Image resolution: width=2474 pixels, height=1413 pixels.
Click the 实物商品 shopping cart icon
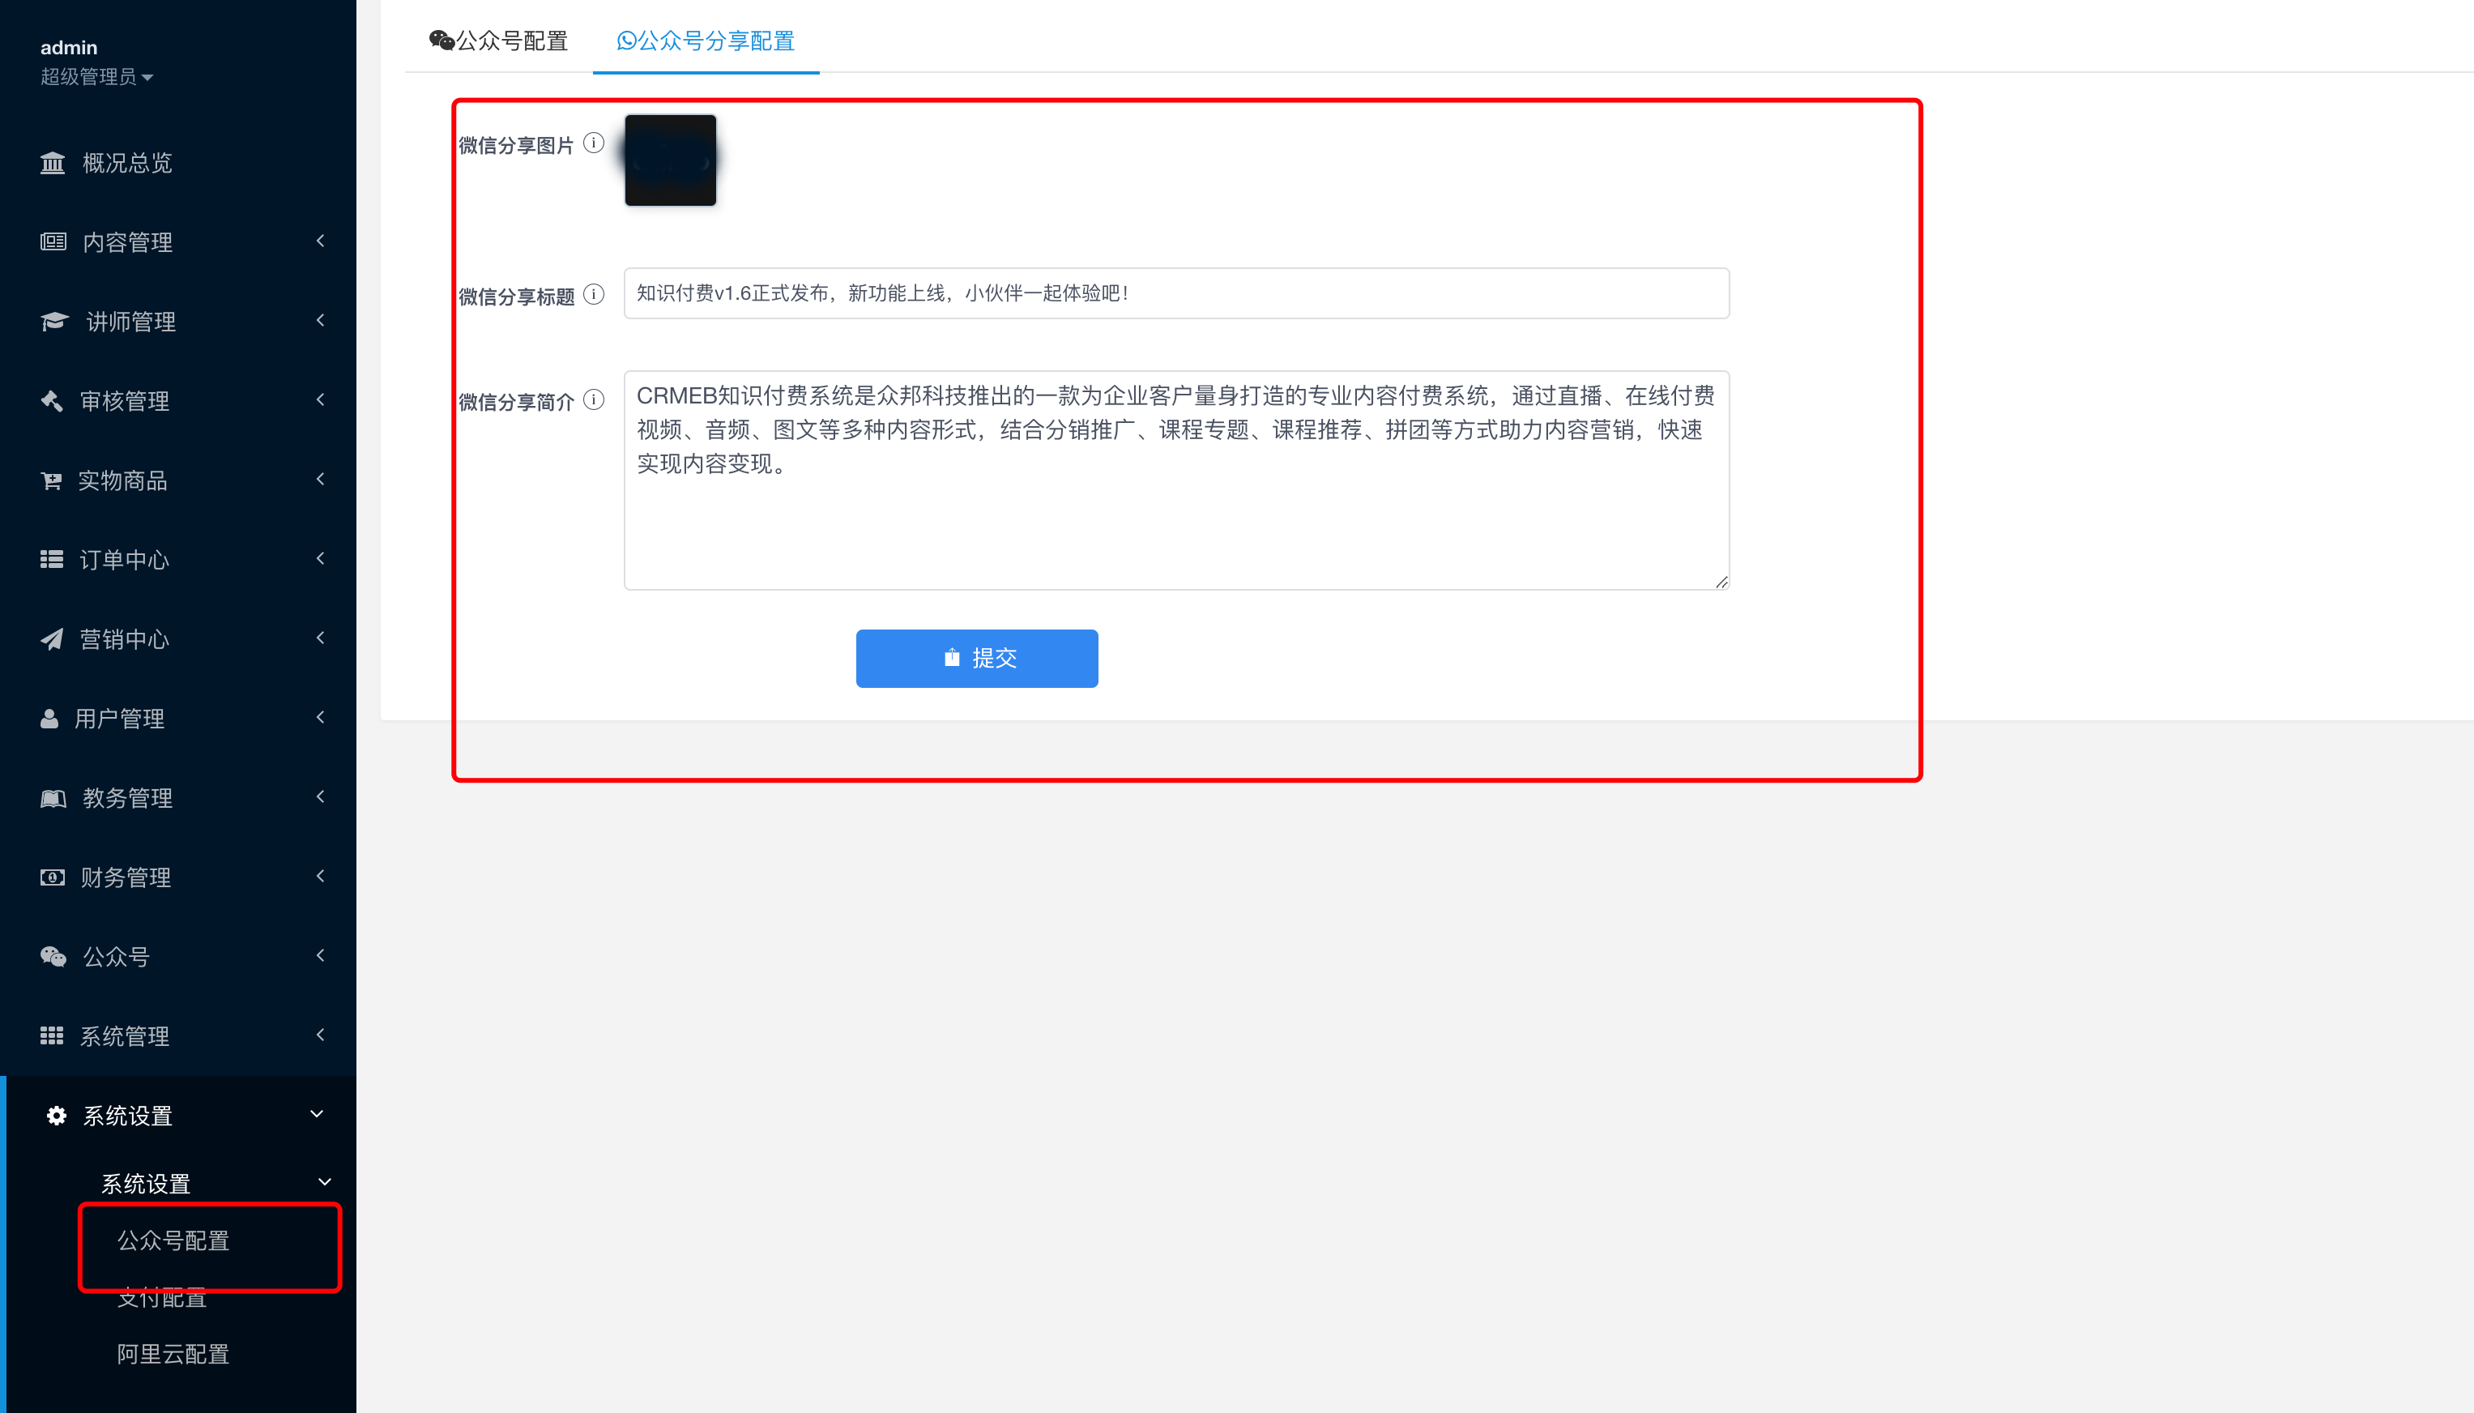(x=50, y=480)
